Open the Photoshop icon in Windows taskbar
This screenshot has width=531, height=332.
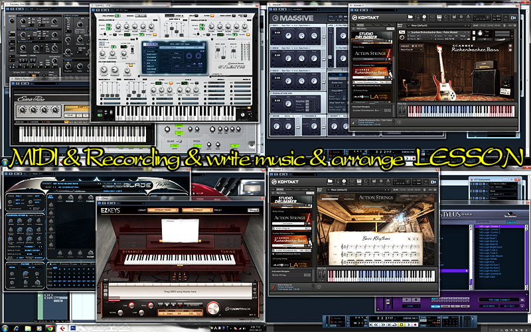pyautogui.click(x=73, y=328)
